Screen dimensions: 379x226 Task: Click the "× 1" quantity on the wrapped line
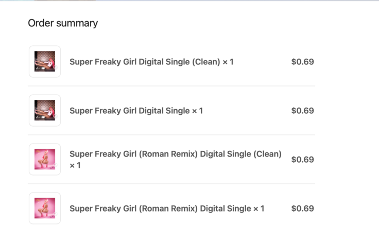(x=75, y=165)
